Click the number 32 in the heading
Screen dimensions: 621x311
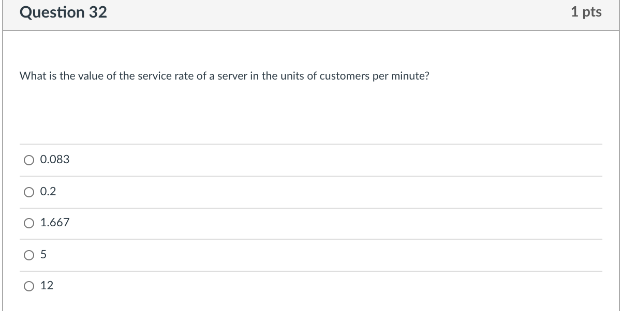click(x=97, y=12)
